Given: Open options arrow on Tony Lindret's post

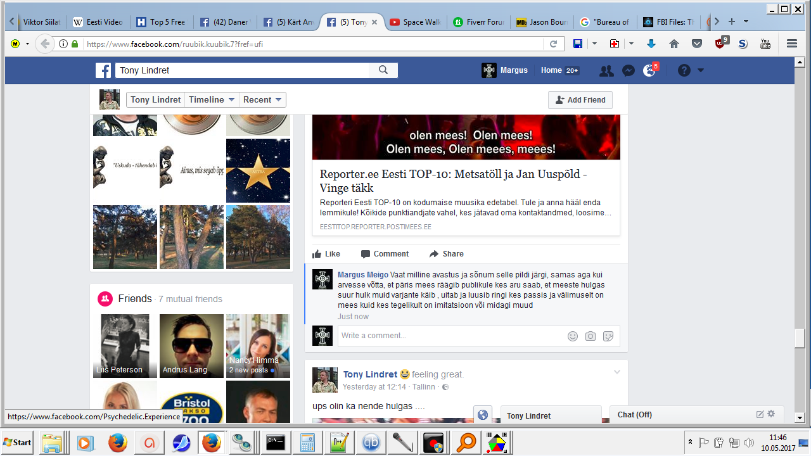Looking at the screenshot, I should pos(616,372).
